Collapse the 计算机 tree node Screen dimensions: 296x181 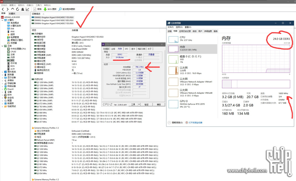click(x=2, y=20)
